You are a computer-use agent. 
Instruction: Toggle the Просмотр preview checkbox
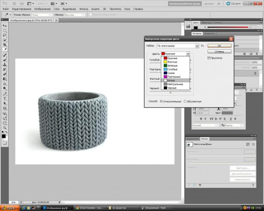209,58
